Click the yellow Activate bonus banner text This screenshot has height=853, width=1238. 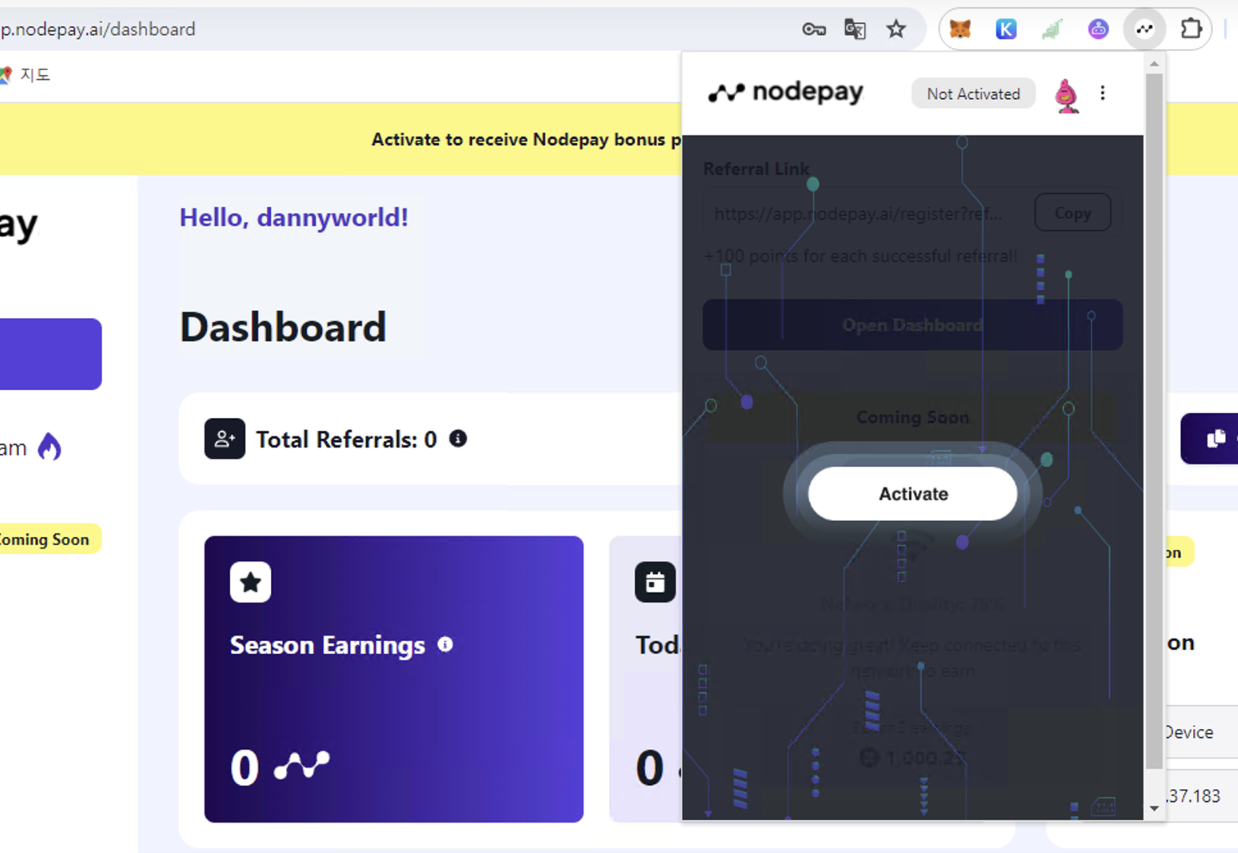[526, 140]
